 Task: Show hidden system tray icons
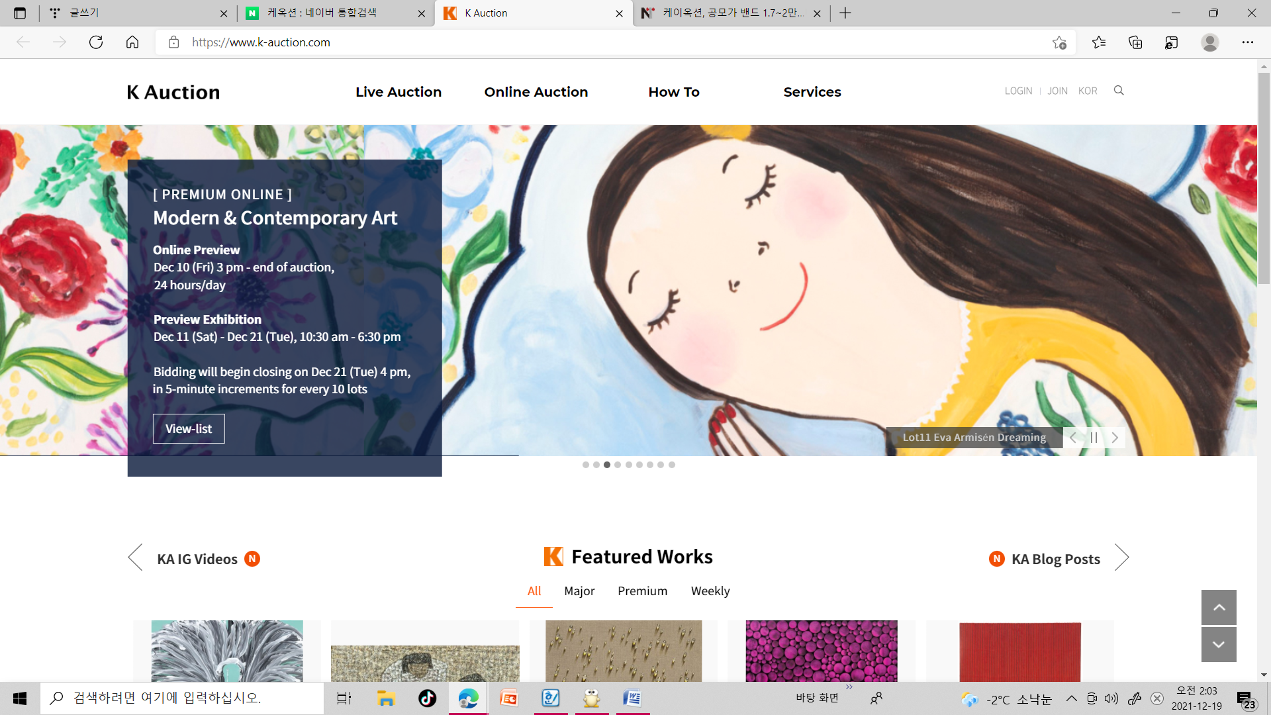tap(1072, 698)
